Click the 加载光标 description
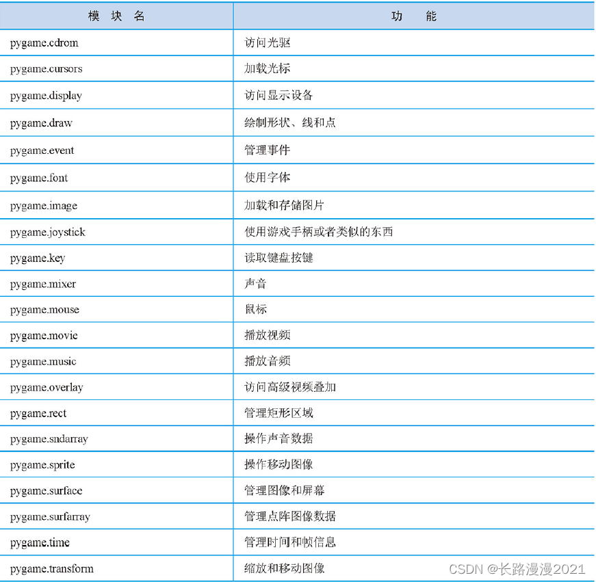The image size is (596, 582). (268, 68)
